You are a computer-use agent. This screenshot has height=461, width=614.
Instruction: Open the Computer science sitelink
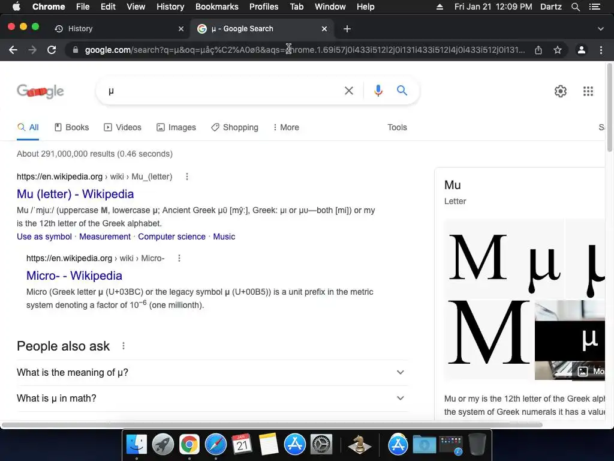171,237
